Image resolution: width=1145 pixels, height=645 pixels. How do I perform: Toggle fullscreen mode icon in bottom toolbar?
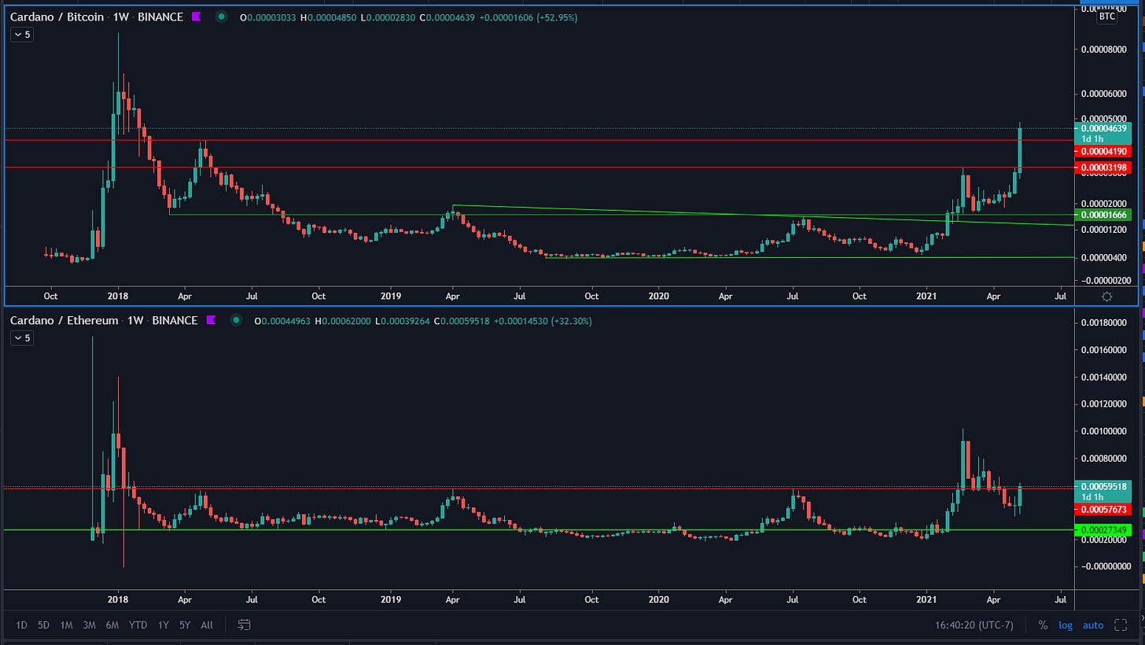[1121, 625]
